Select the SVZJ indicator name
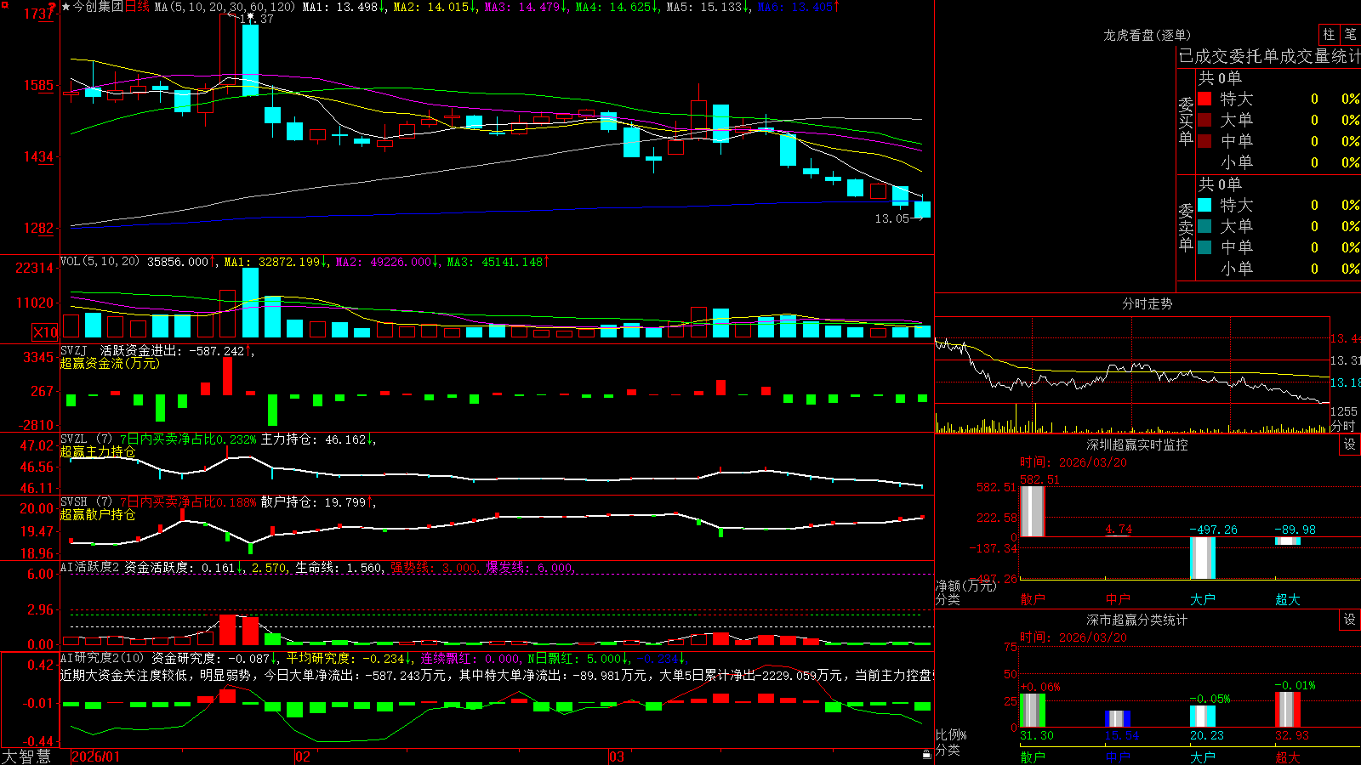The width and height of the screenshot is (1361, 765). tap(74, 350)
